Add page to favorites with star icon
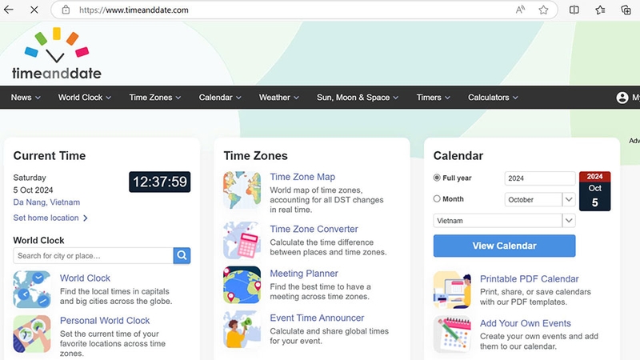Screen dimensions: 640x360 pos(543,10)
